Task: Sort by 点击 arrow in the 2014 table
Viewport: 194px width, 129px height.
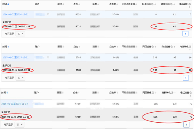Action: point(79,4)
